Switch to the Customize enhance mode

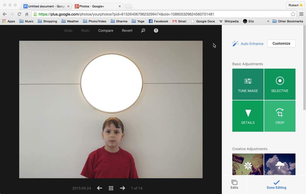(281, 43)
